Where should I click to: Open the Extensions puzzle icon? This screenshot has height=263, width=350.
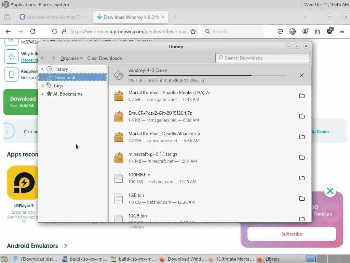point(317,32)
